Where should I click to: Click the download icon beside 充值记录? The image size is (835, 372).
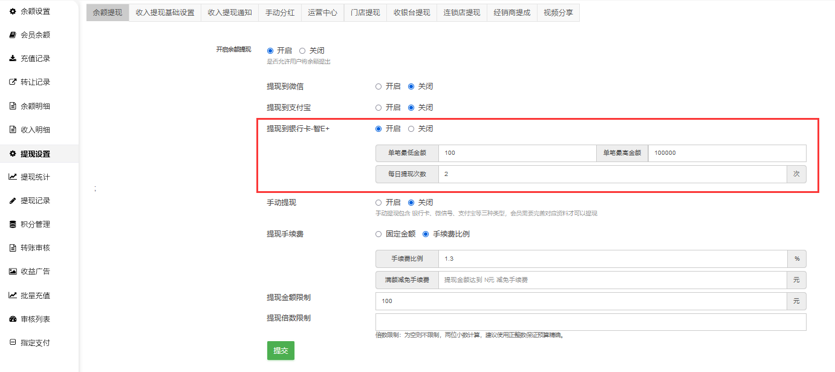coord(13,59)
